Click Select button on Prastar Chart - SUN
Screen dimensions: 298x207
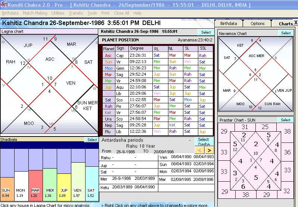click(x=286, y=120)
